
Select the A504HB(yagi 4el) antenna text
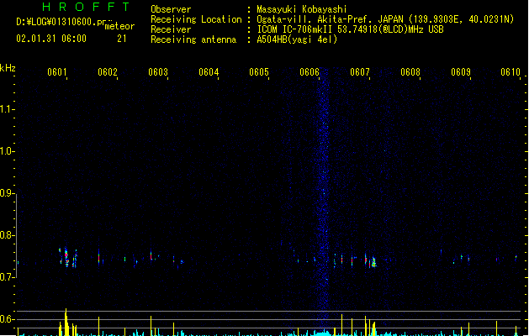pyautogui.click(x=297, y=39)
